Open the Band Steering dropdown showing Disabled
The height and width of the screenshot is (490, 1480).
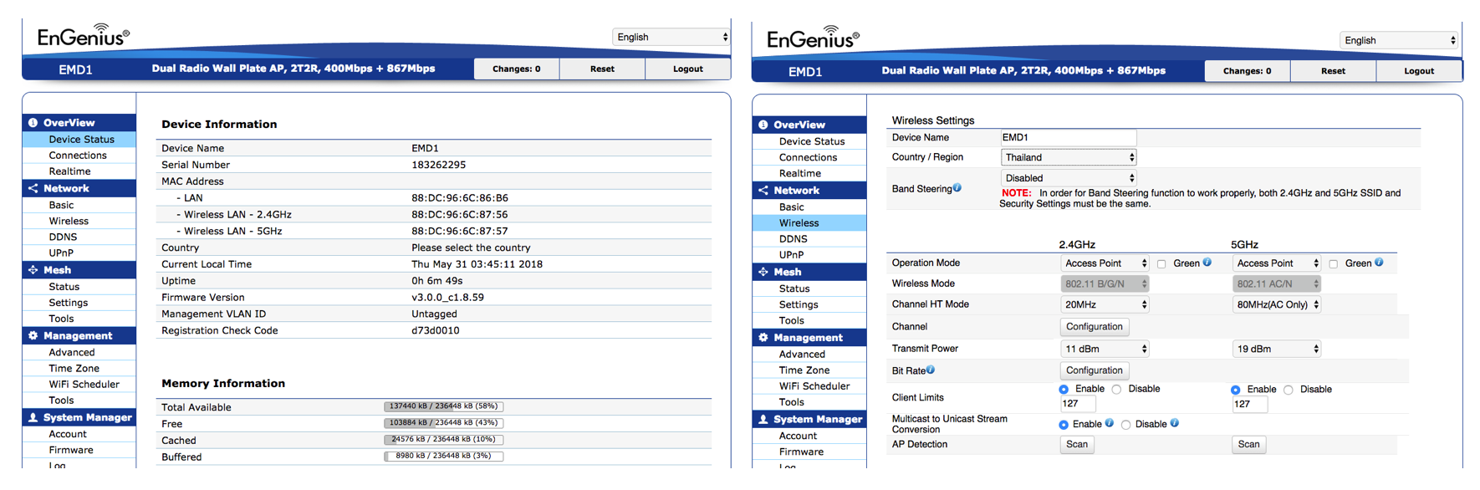1069,178
